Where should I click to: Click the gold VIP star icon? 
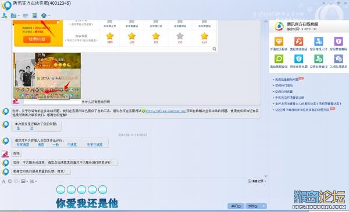pyautogui.click(x=110, y=36)
